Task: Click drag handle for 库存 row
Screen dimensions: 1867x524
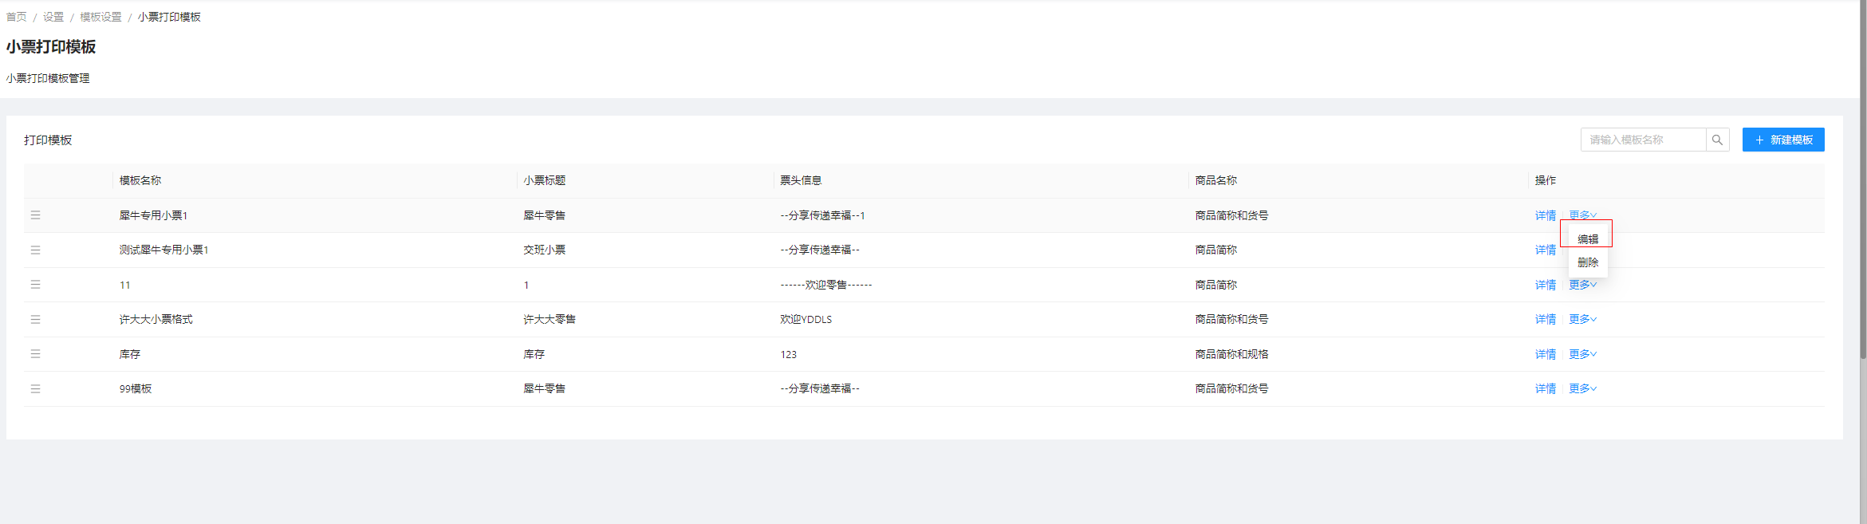Action: (x=35, y=354)
